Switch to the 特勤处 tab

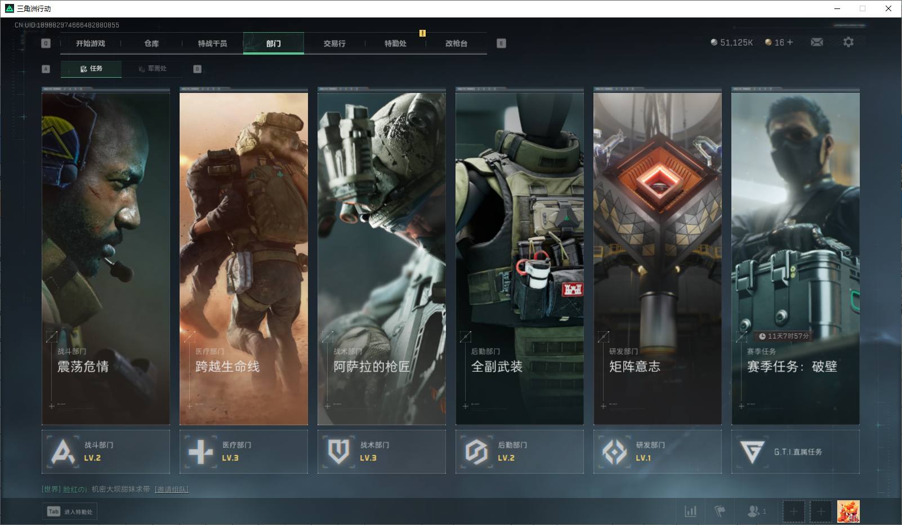click(x=395, y=43)
